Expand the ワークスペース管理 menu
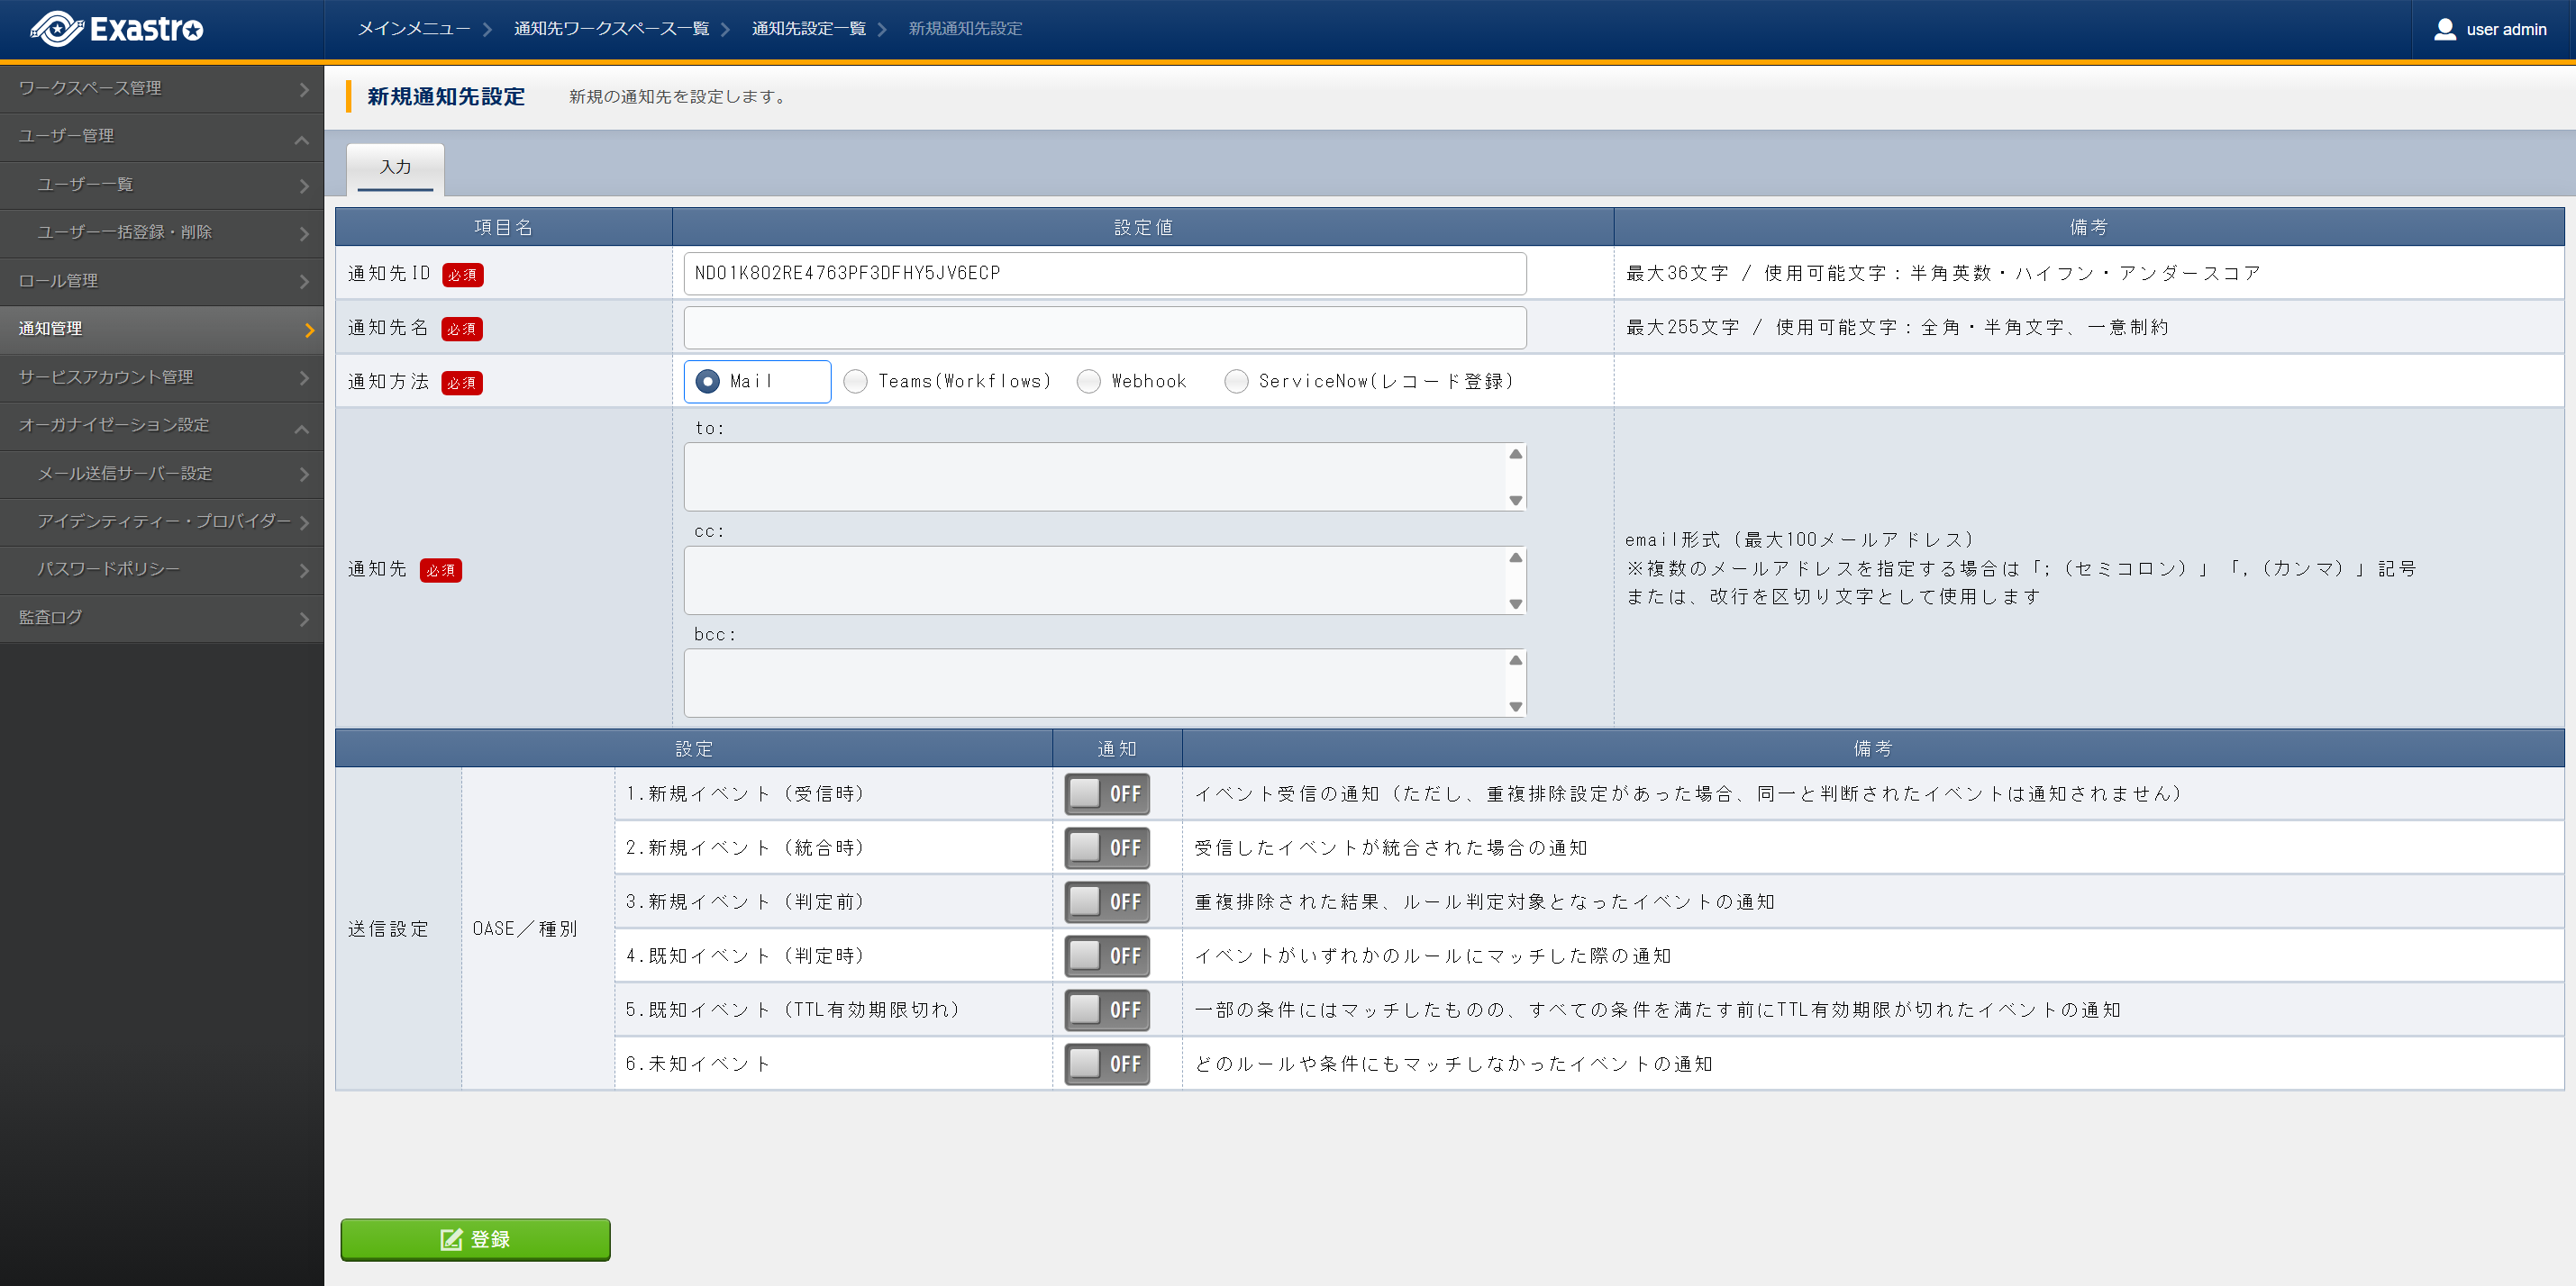2576x1286 pixels. (160, 89)
